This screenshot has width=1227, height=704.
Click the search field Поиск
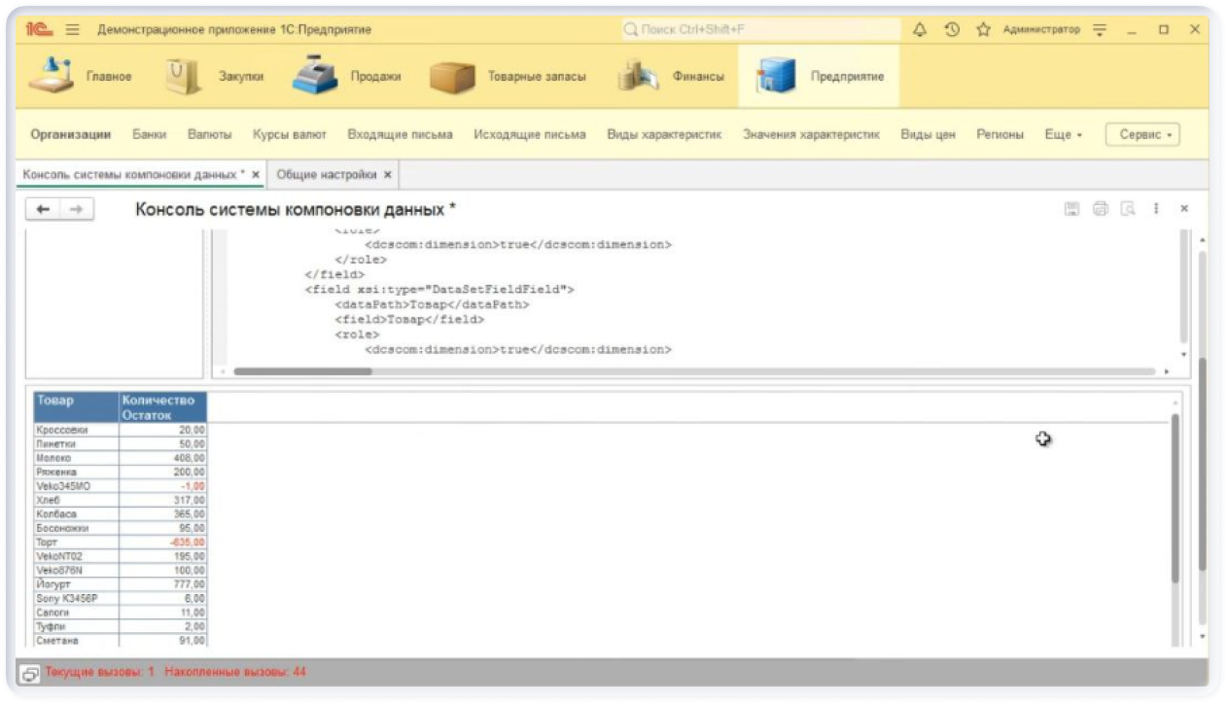pyautogui.click(x=758, y=30)
